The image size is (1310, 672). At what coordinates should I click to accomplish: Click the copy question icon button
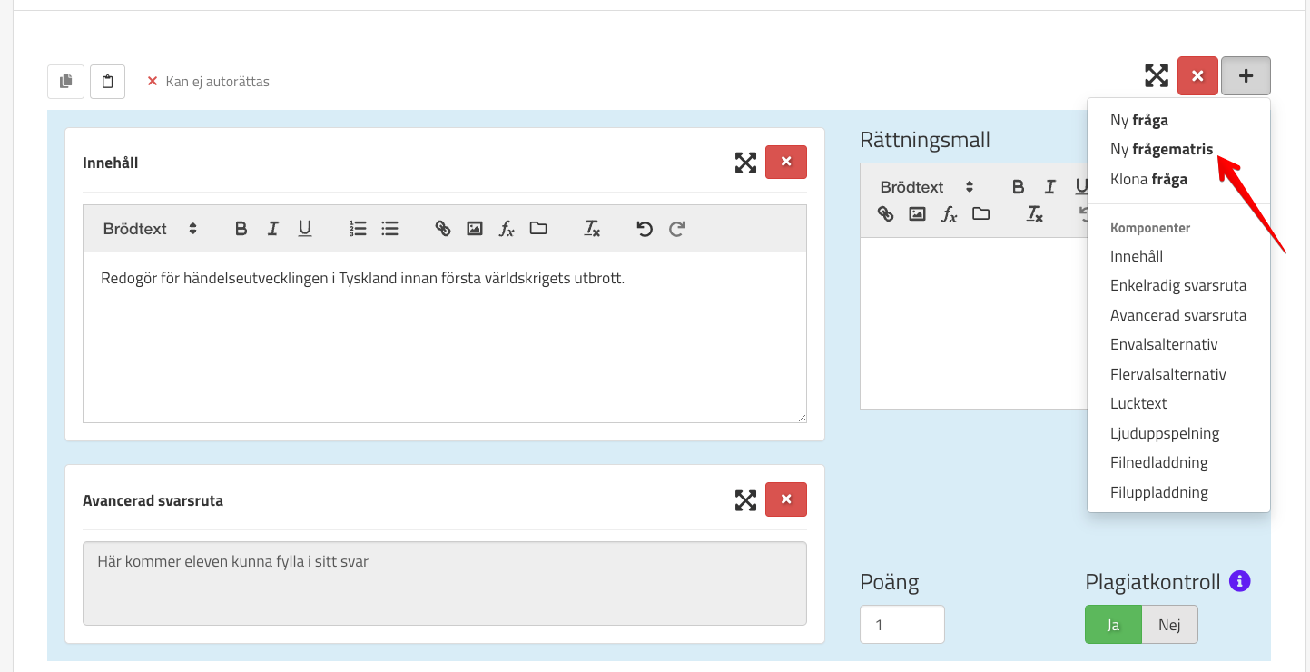tap(65, 82)
